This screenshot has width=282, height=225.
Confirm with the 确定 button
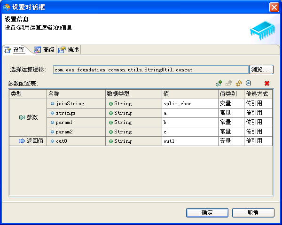point(207,213)
